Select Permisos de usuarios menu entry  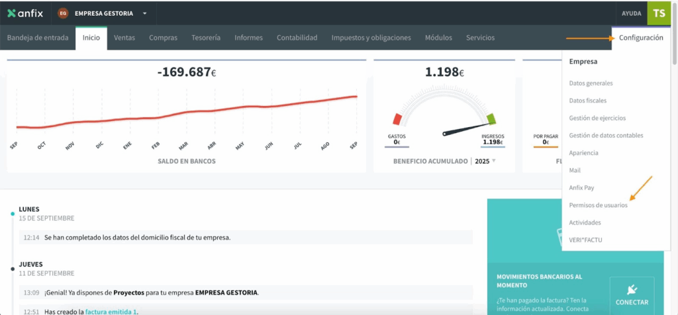pyautogui.click(x=598, y=205)
